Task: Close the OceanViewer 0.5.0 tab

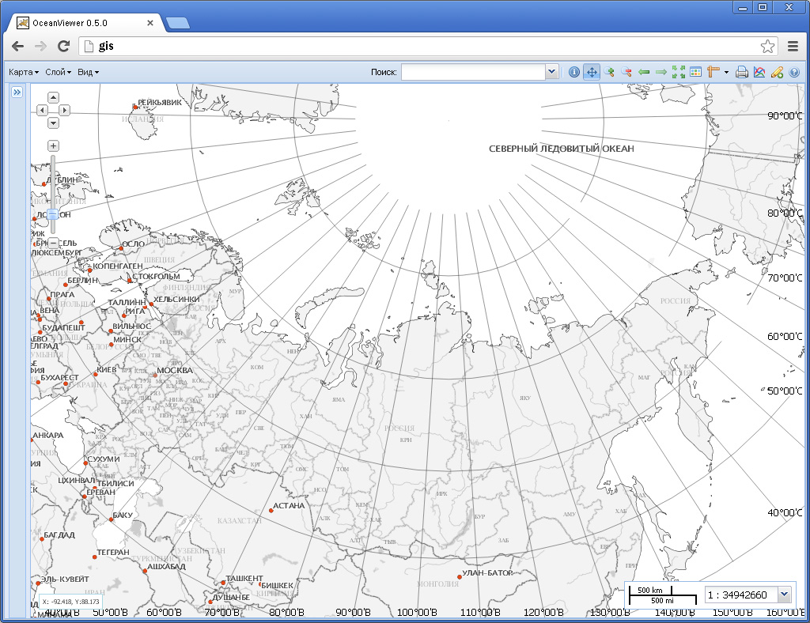Action: (150, 23)
